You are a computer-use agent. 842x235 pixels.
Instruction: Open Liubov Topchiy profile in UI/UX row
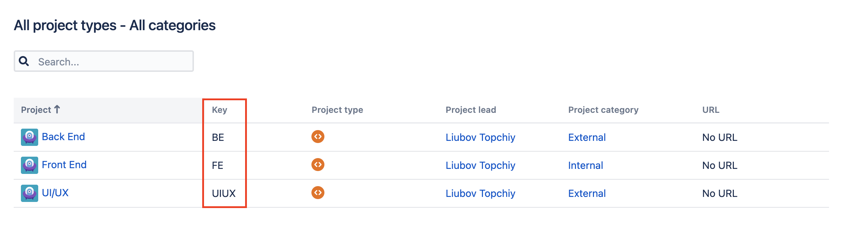pyautogui.click(x=480, y=193)
